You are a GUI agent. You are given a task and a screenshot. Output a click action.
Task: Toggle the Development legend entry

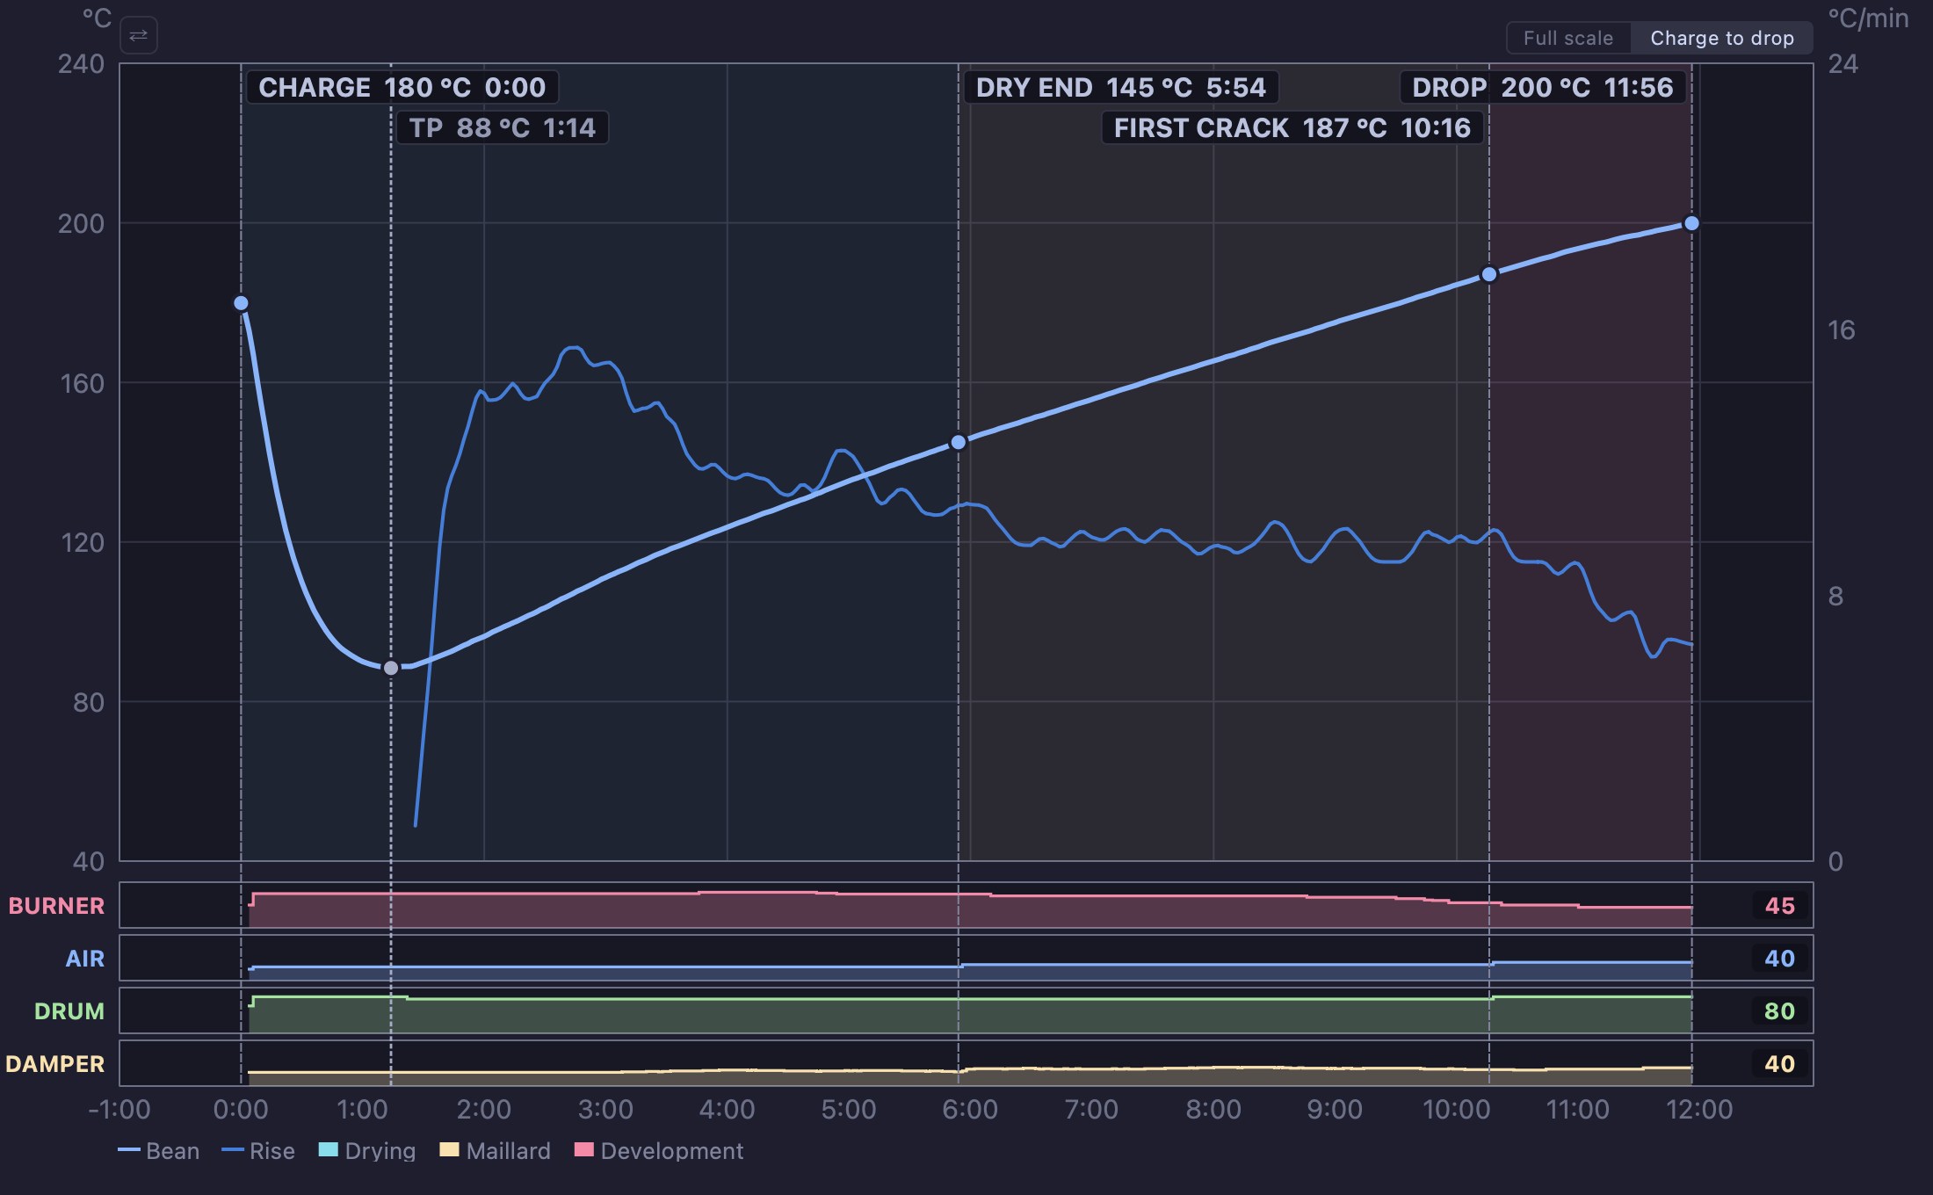(x=659, y=1150)
